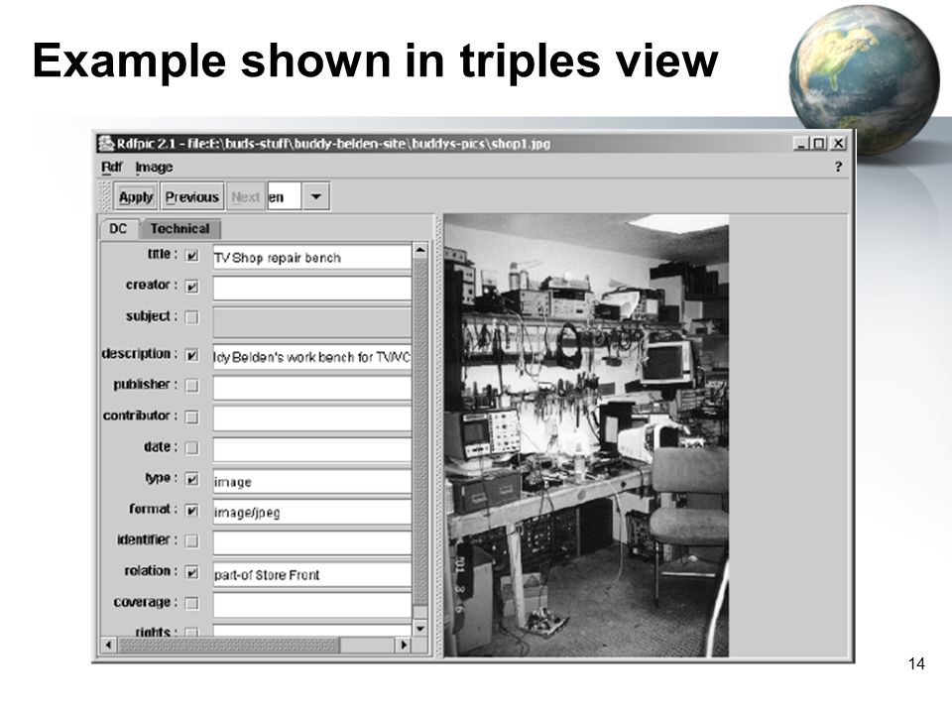This screenshot has height=714, width=952.
Task: Enable the publisher checkbox
Action: (191, 386)
